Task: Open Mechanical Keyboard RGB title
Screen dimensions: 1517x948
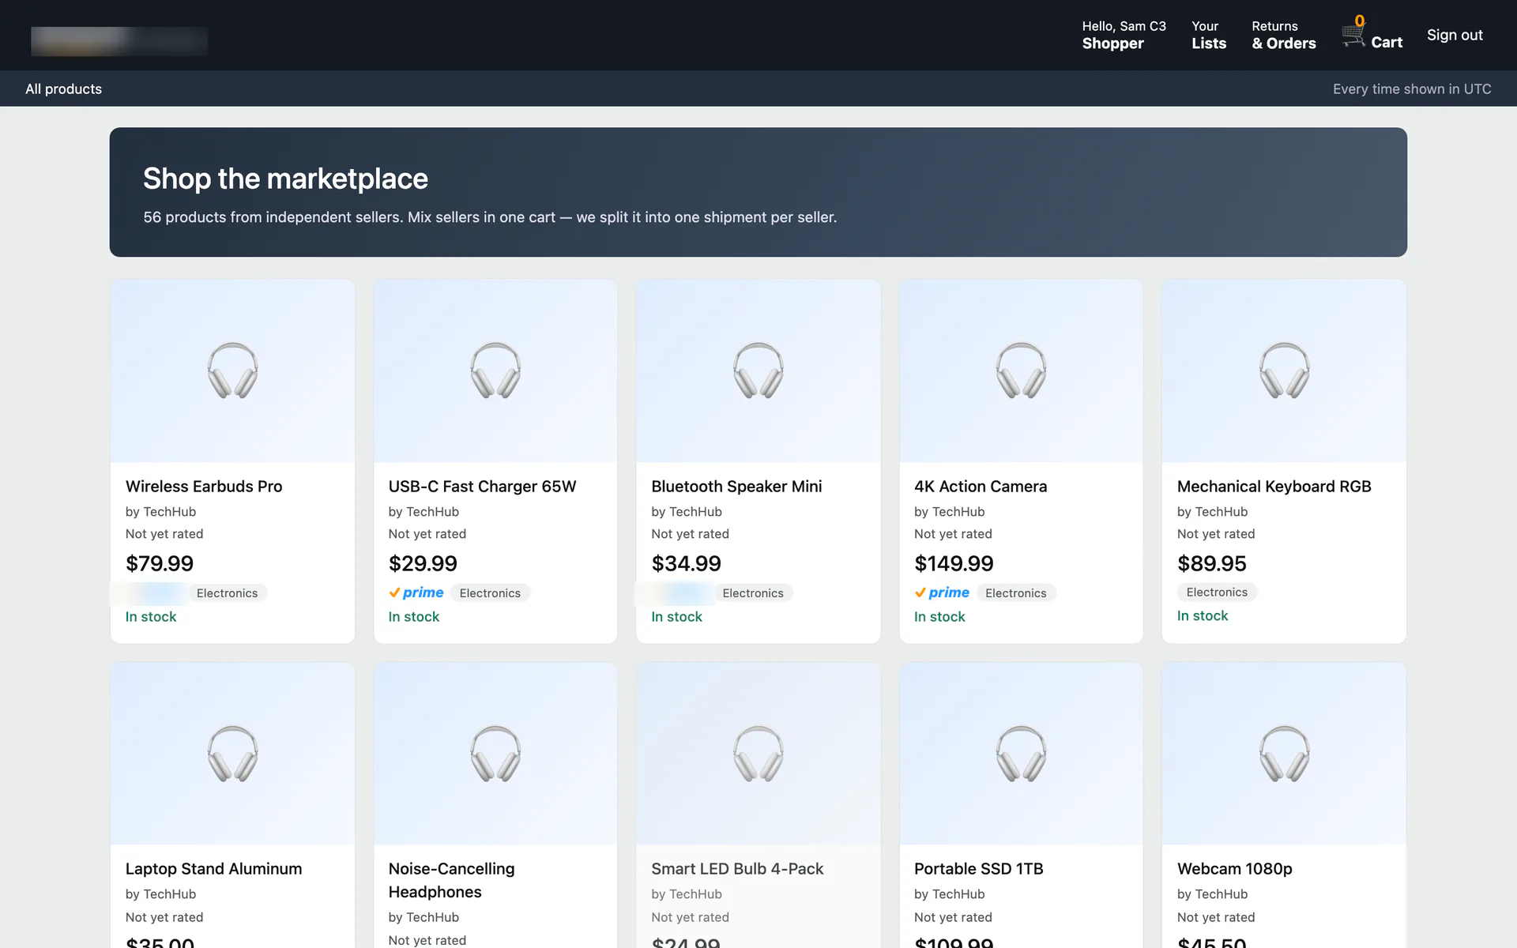Action: coord(1274,487)
